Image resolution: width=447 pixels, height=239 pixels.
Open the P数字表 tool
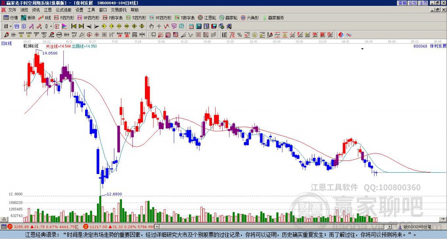113,17
